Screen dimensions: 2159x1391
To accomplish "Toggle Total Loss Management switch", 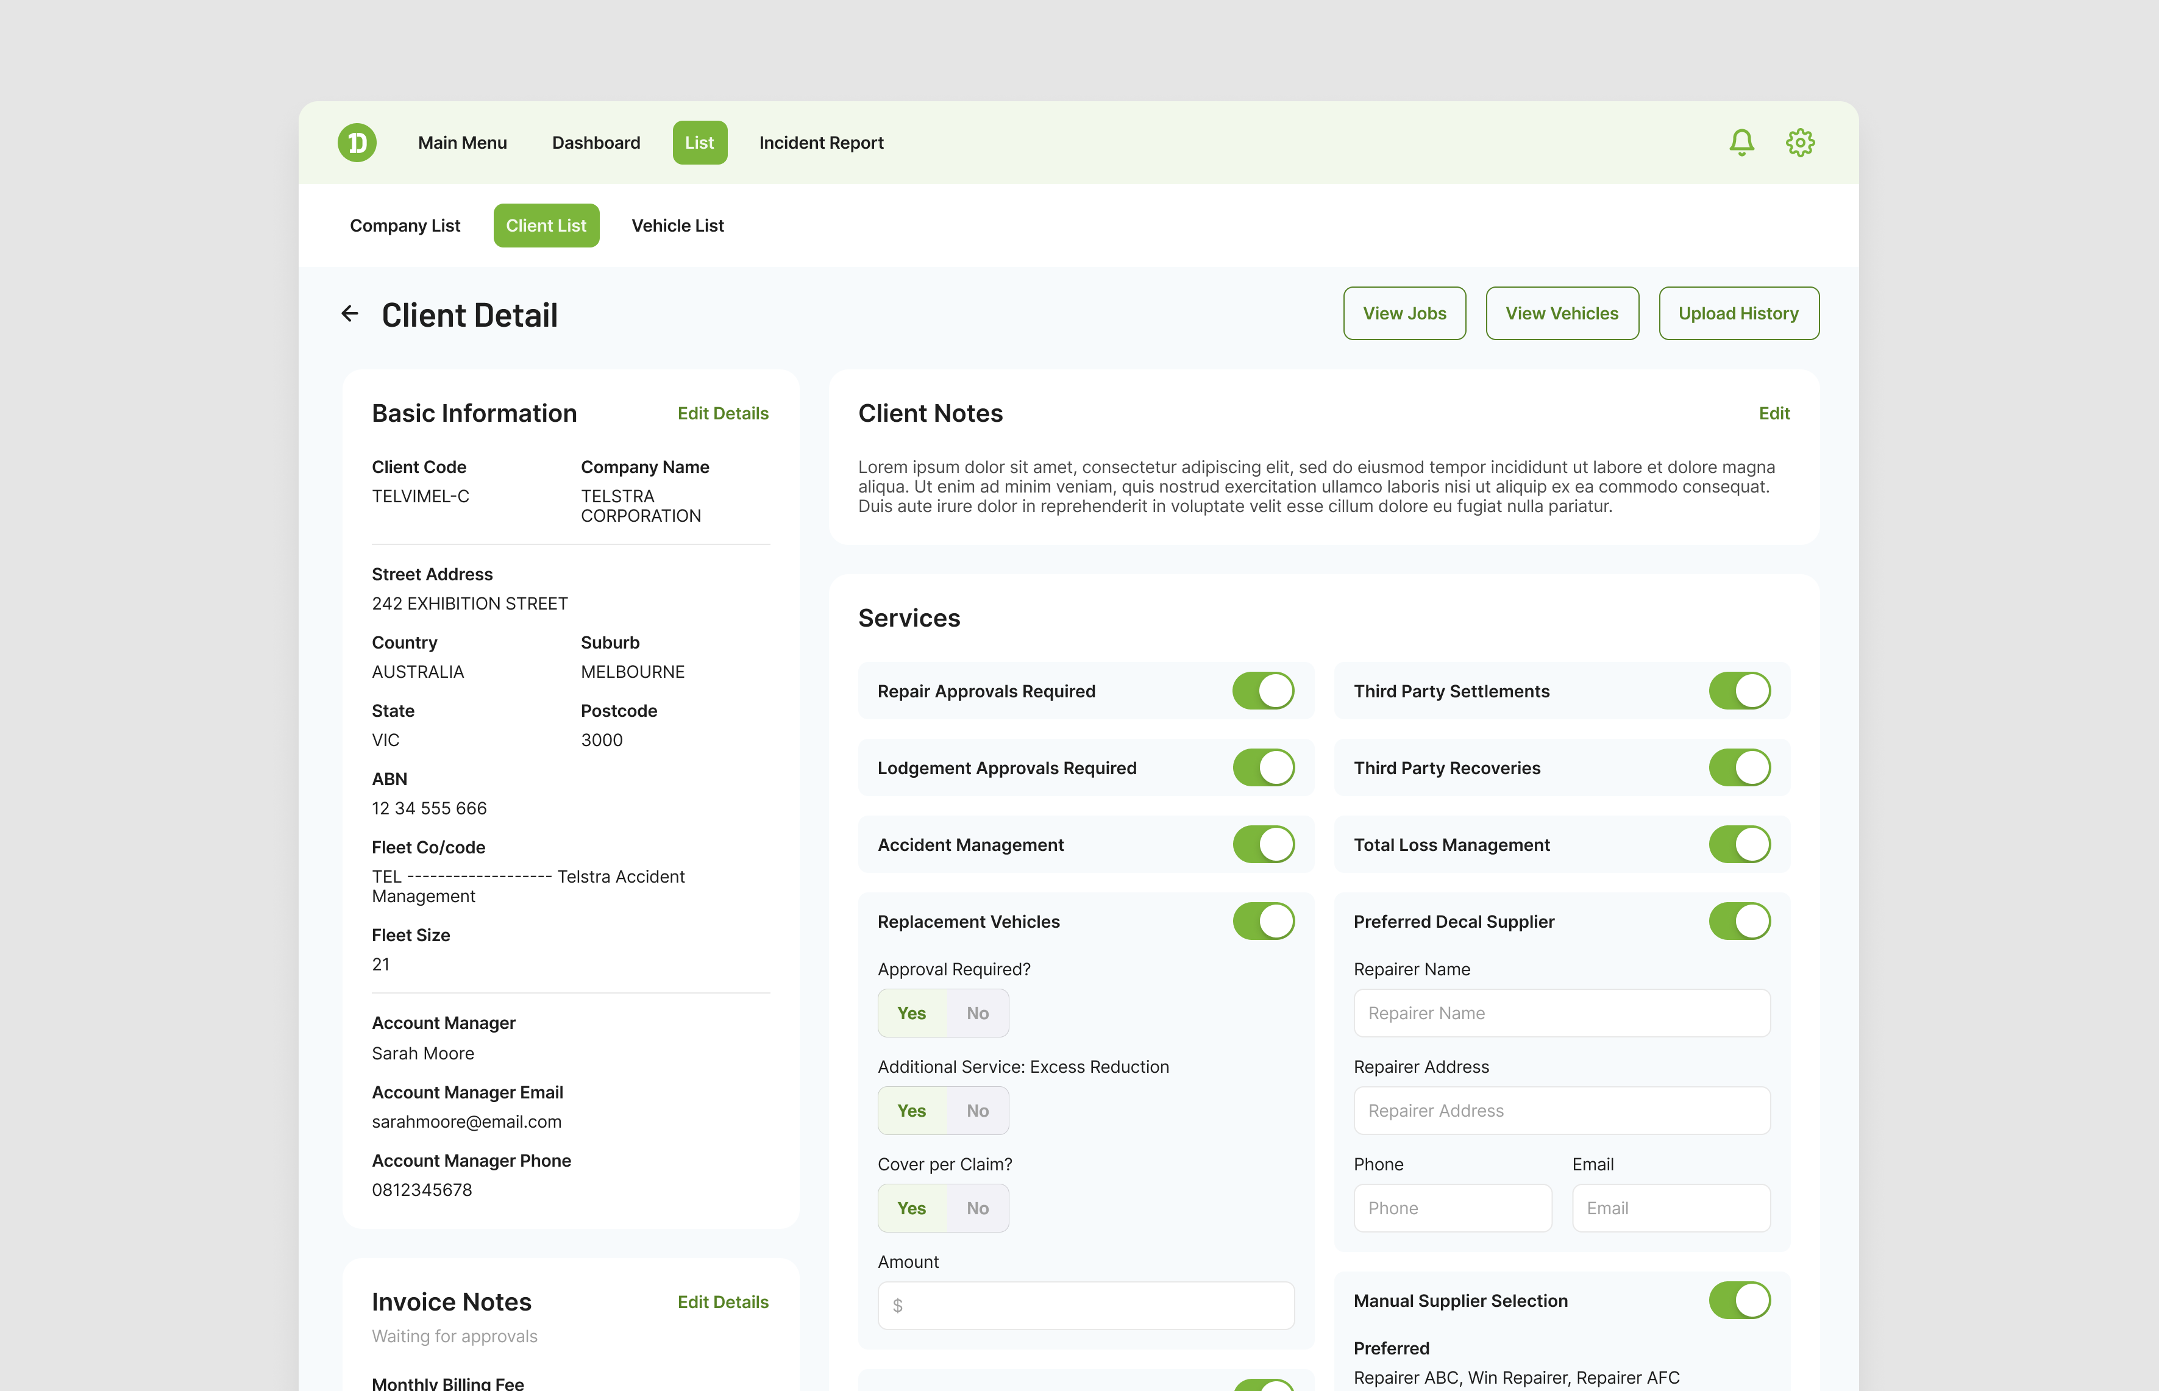I will 1740,845.
